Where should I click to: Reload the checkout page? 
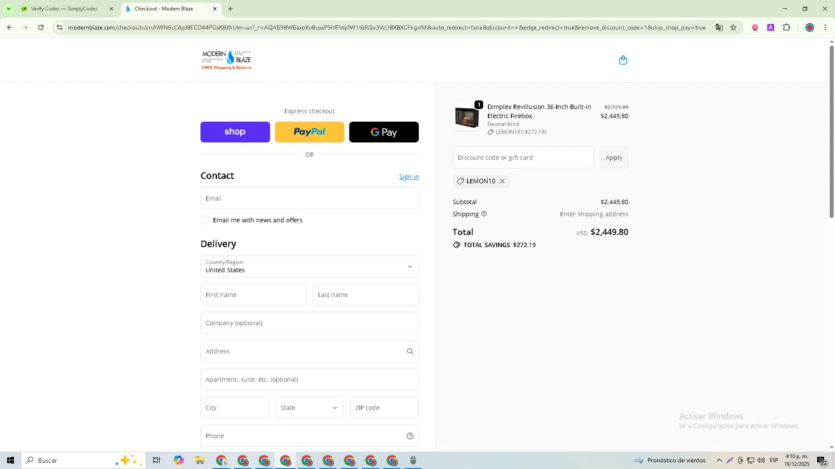pos(41,27)
